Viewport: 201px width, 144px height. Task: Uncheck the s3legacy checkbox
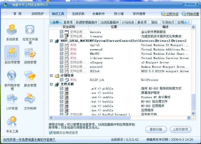[x=61, y=62]
